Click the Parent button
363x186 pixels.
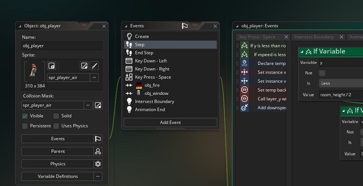(x=58, y=151)
